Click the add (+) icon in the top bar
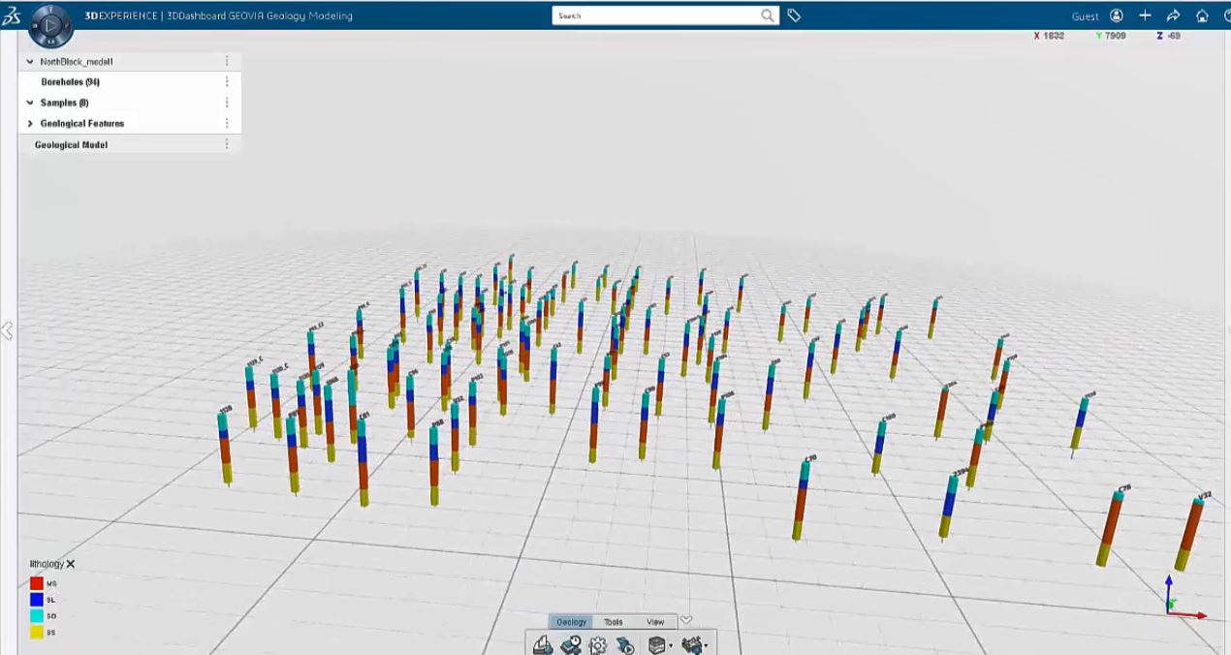This screenshot has height=655, width=1231. tap(1144, 16)
